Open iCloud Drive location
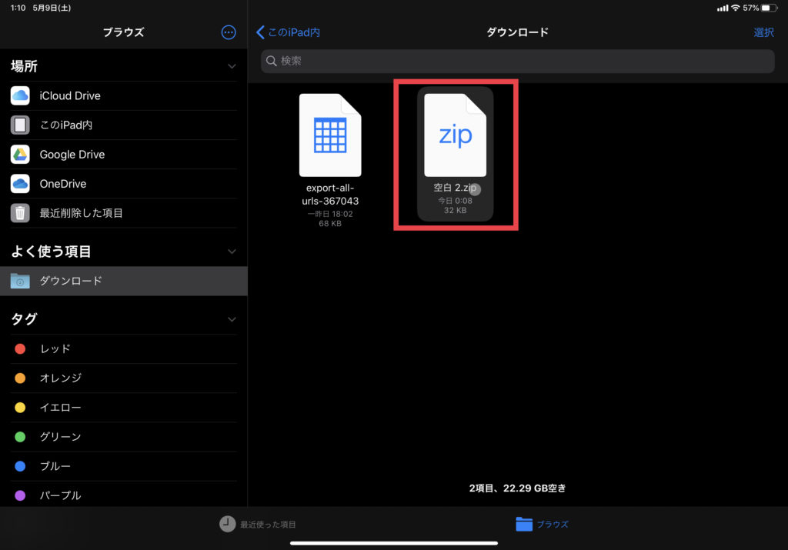 tap(124, 95)
